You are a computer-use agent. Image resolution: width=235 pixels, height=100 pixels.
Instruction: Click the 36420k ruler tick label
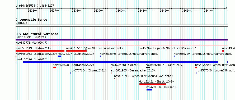(165, 11)
